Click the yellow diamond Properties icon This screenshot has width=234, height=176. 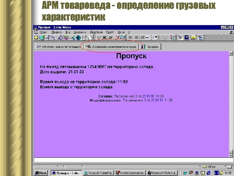36,38
